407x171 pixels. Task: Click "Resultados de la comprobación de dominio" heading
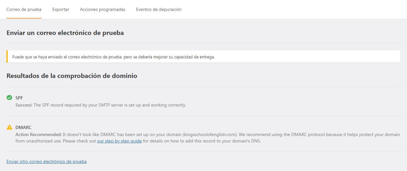click(x=72, y=76)
